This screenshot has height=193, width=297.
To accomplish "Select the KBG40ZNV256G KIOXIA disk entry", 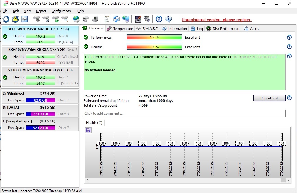I will click(x=40, y=56).
